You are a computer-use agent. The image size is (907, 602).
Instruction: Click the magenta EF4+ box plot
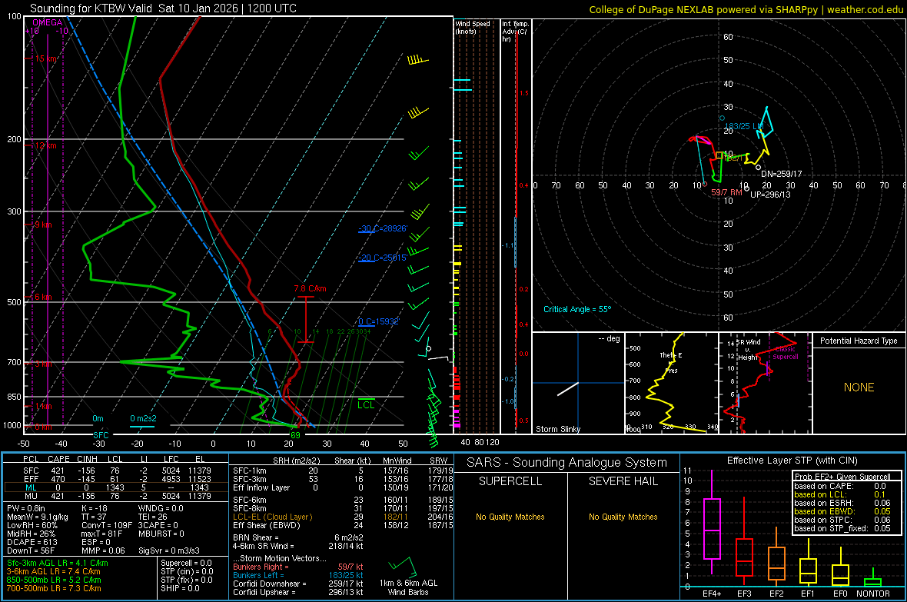point(712,524)
